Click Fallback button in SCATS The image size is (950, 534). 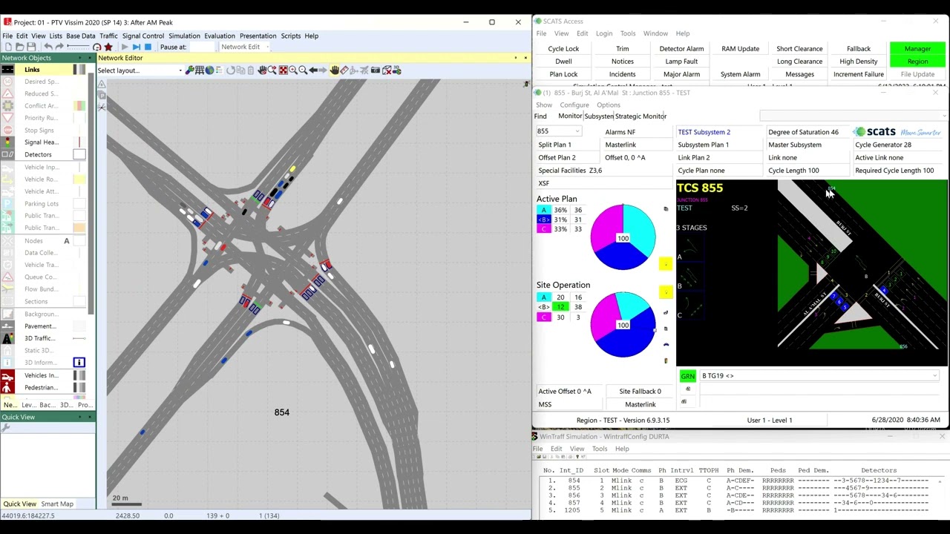(x=859, y=49)
